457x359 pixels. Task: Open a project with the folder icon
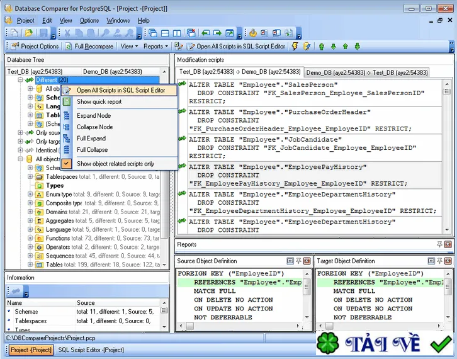coord(28,33)
